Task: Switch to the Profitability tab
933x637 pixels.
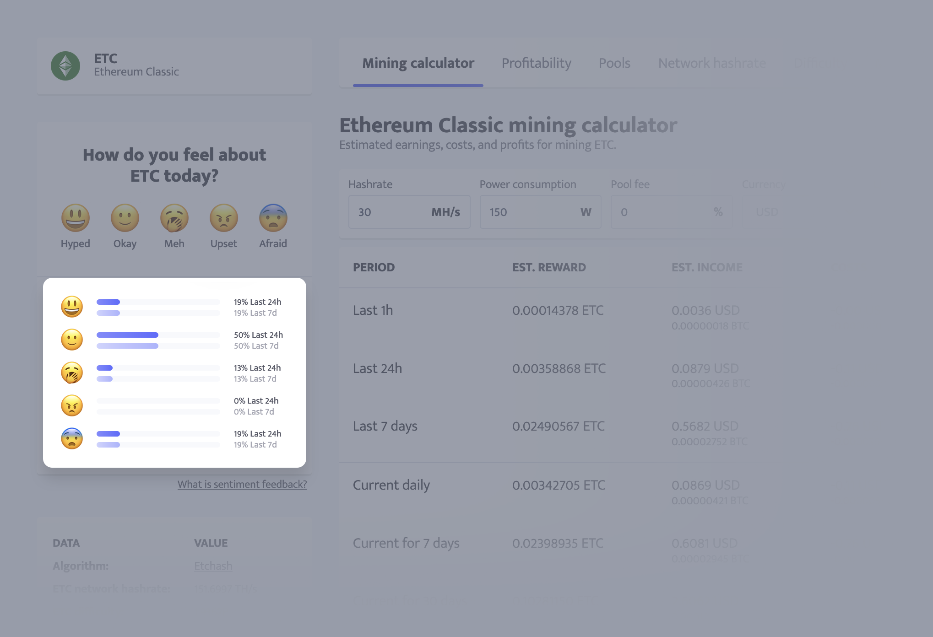Action: tap(536, 63)
